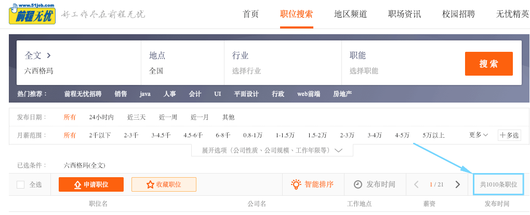Viewport: 530px width, 215px height.
Task: Click the keyword input with 六西格玛
Action: pos(78,71)
